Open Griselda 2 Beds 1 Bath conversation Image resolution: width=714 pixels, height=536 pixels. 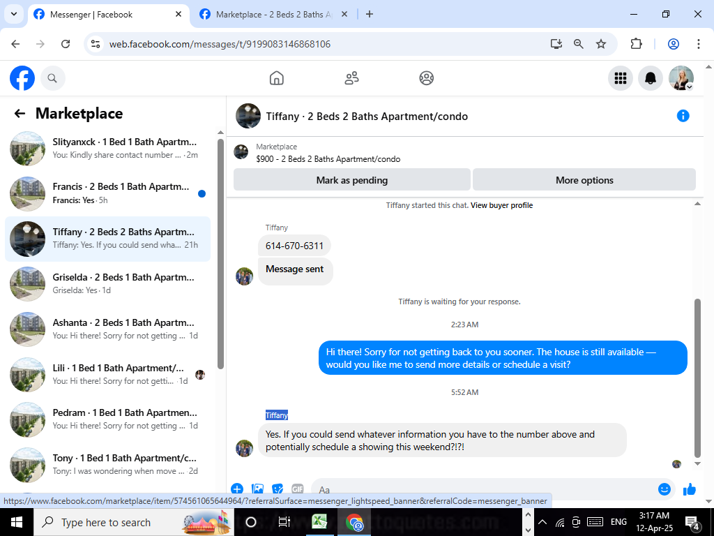pos(108,284)
